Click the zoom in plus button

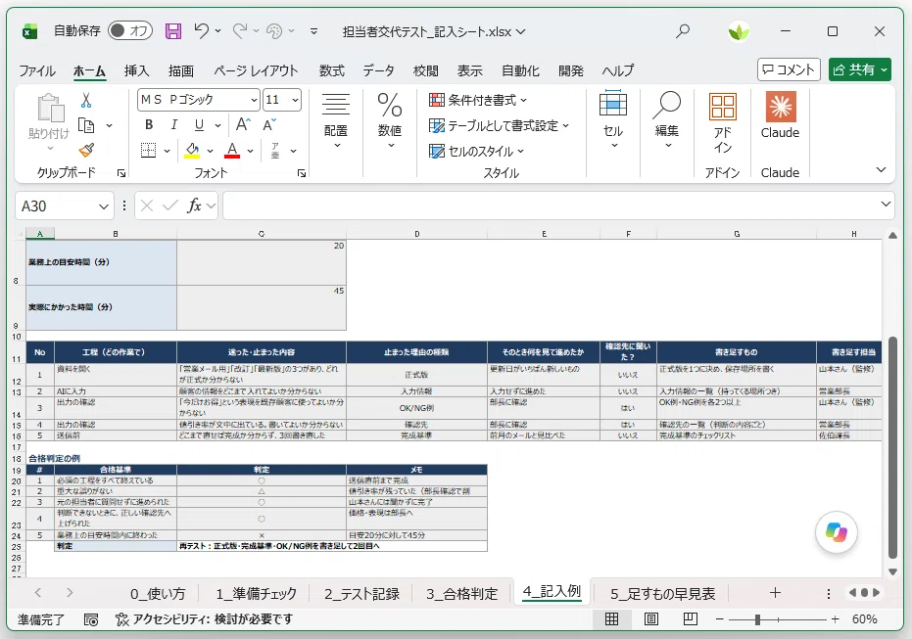[836, 619]
